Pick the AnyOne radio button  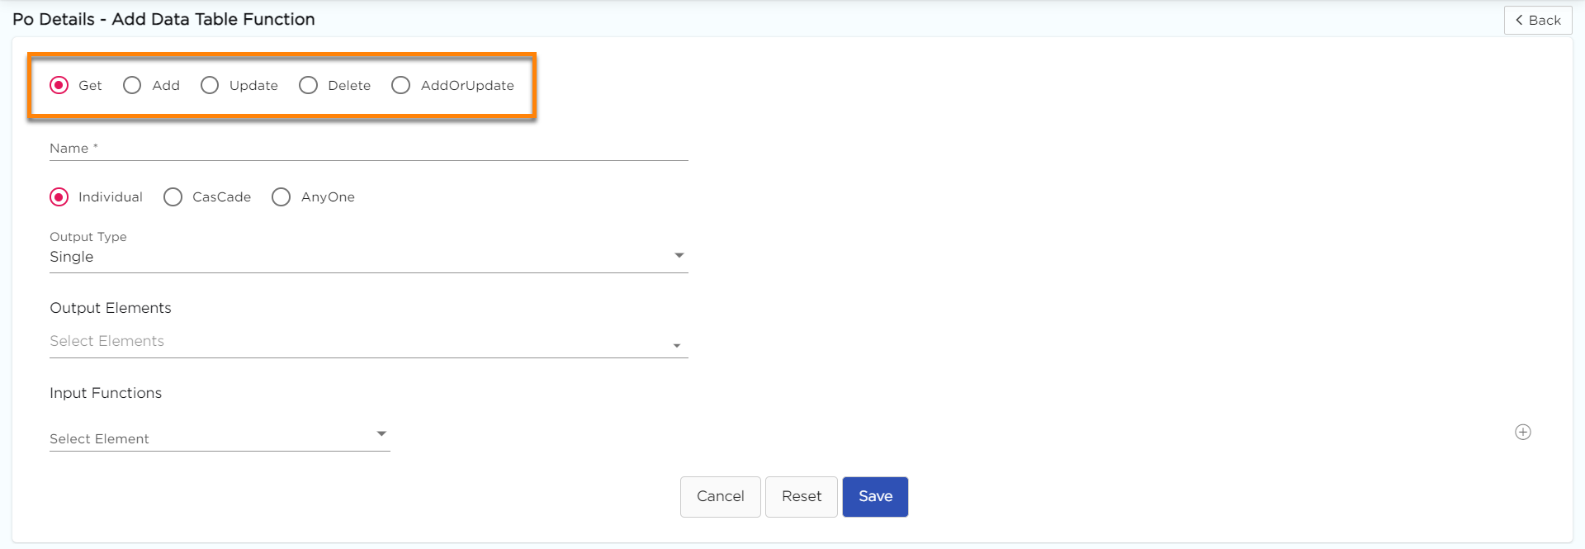click(281, 197)
